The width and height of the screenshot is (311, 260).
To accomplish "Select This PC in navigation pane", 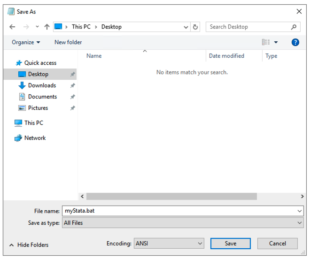I will (x=33, y=123).
